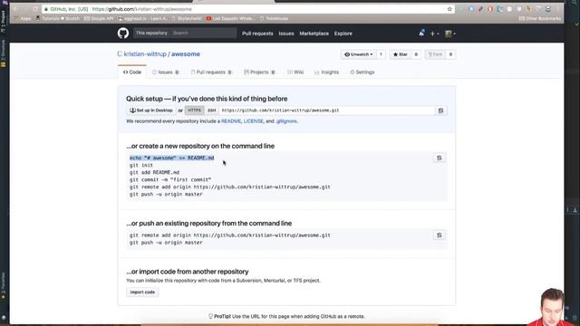Click the star count 0
580x326 pixels.
tap(416, 54)
